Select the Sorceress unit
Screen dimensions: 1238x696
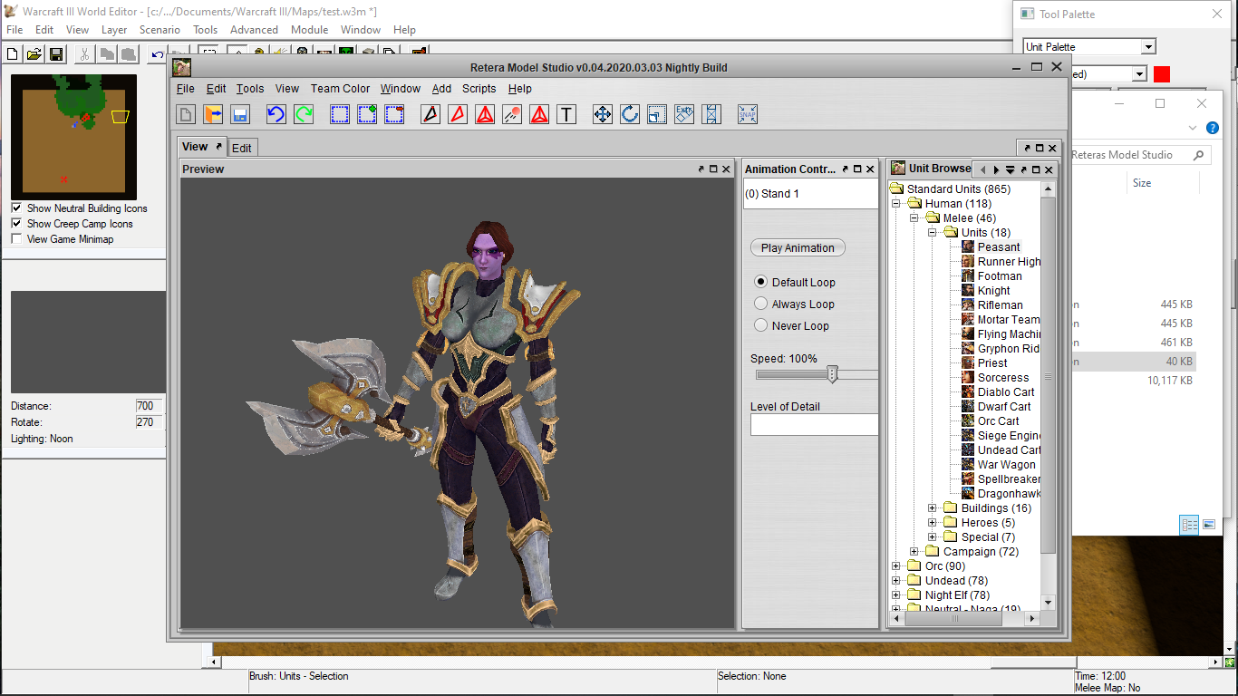pyautogui.click(x=1003, y=377)
